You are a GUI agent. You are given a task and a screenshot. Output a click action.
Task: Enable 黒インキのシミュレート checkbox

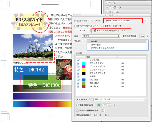point(75,26)
